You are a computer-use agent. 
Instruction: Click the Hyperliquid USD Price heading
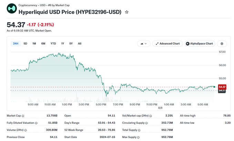point(70,12)
